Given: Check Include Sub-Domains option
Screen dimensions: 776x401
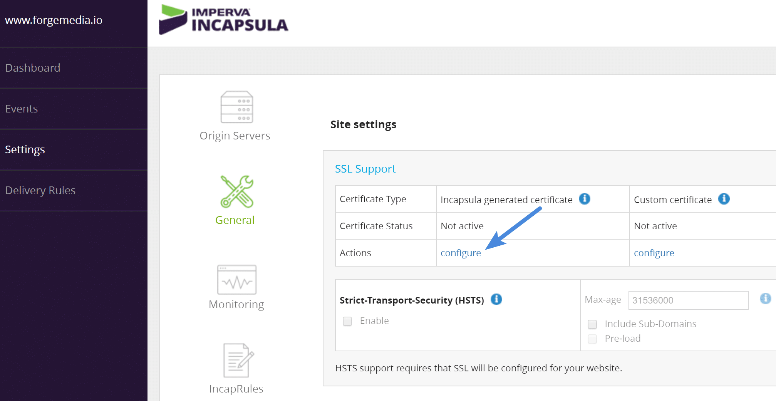Looking at the screenshot, I should coord(592,324).
